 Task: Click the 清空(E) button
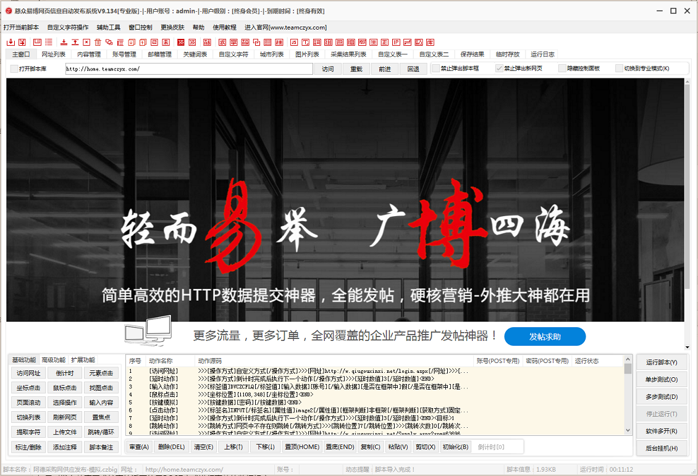203,446
